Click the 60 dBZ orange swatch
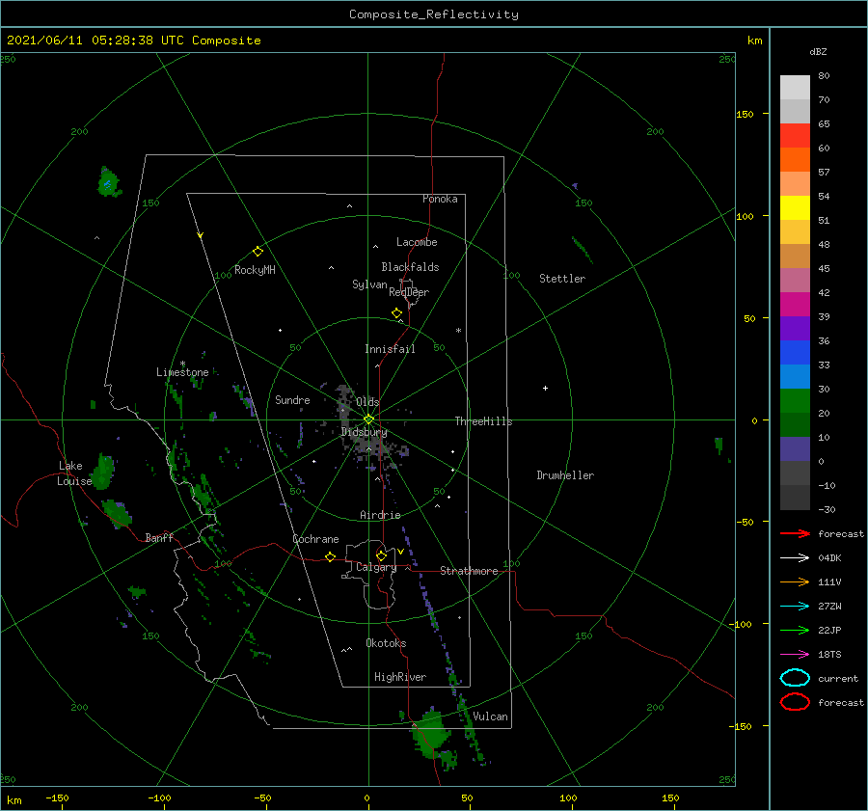Screen dimensions: 868x811 click(795, 159)
